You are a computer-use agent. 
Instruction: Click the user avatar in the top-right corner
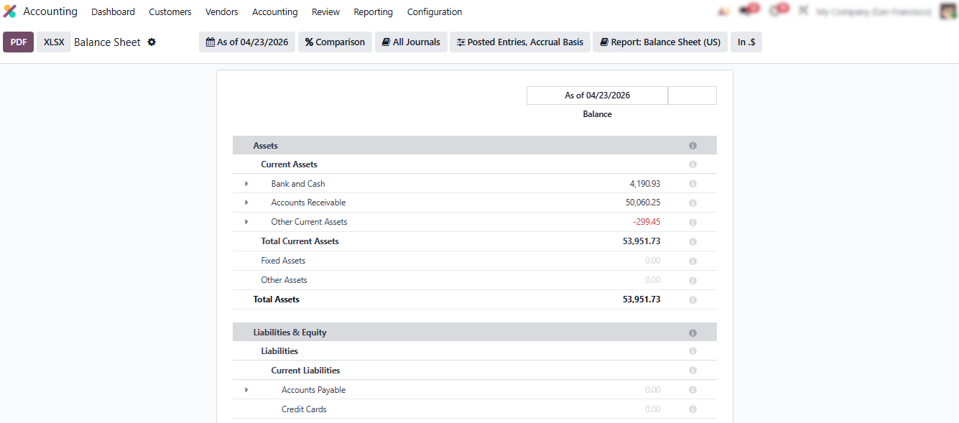pos(948,11)
